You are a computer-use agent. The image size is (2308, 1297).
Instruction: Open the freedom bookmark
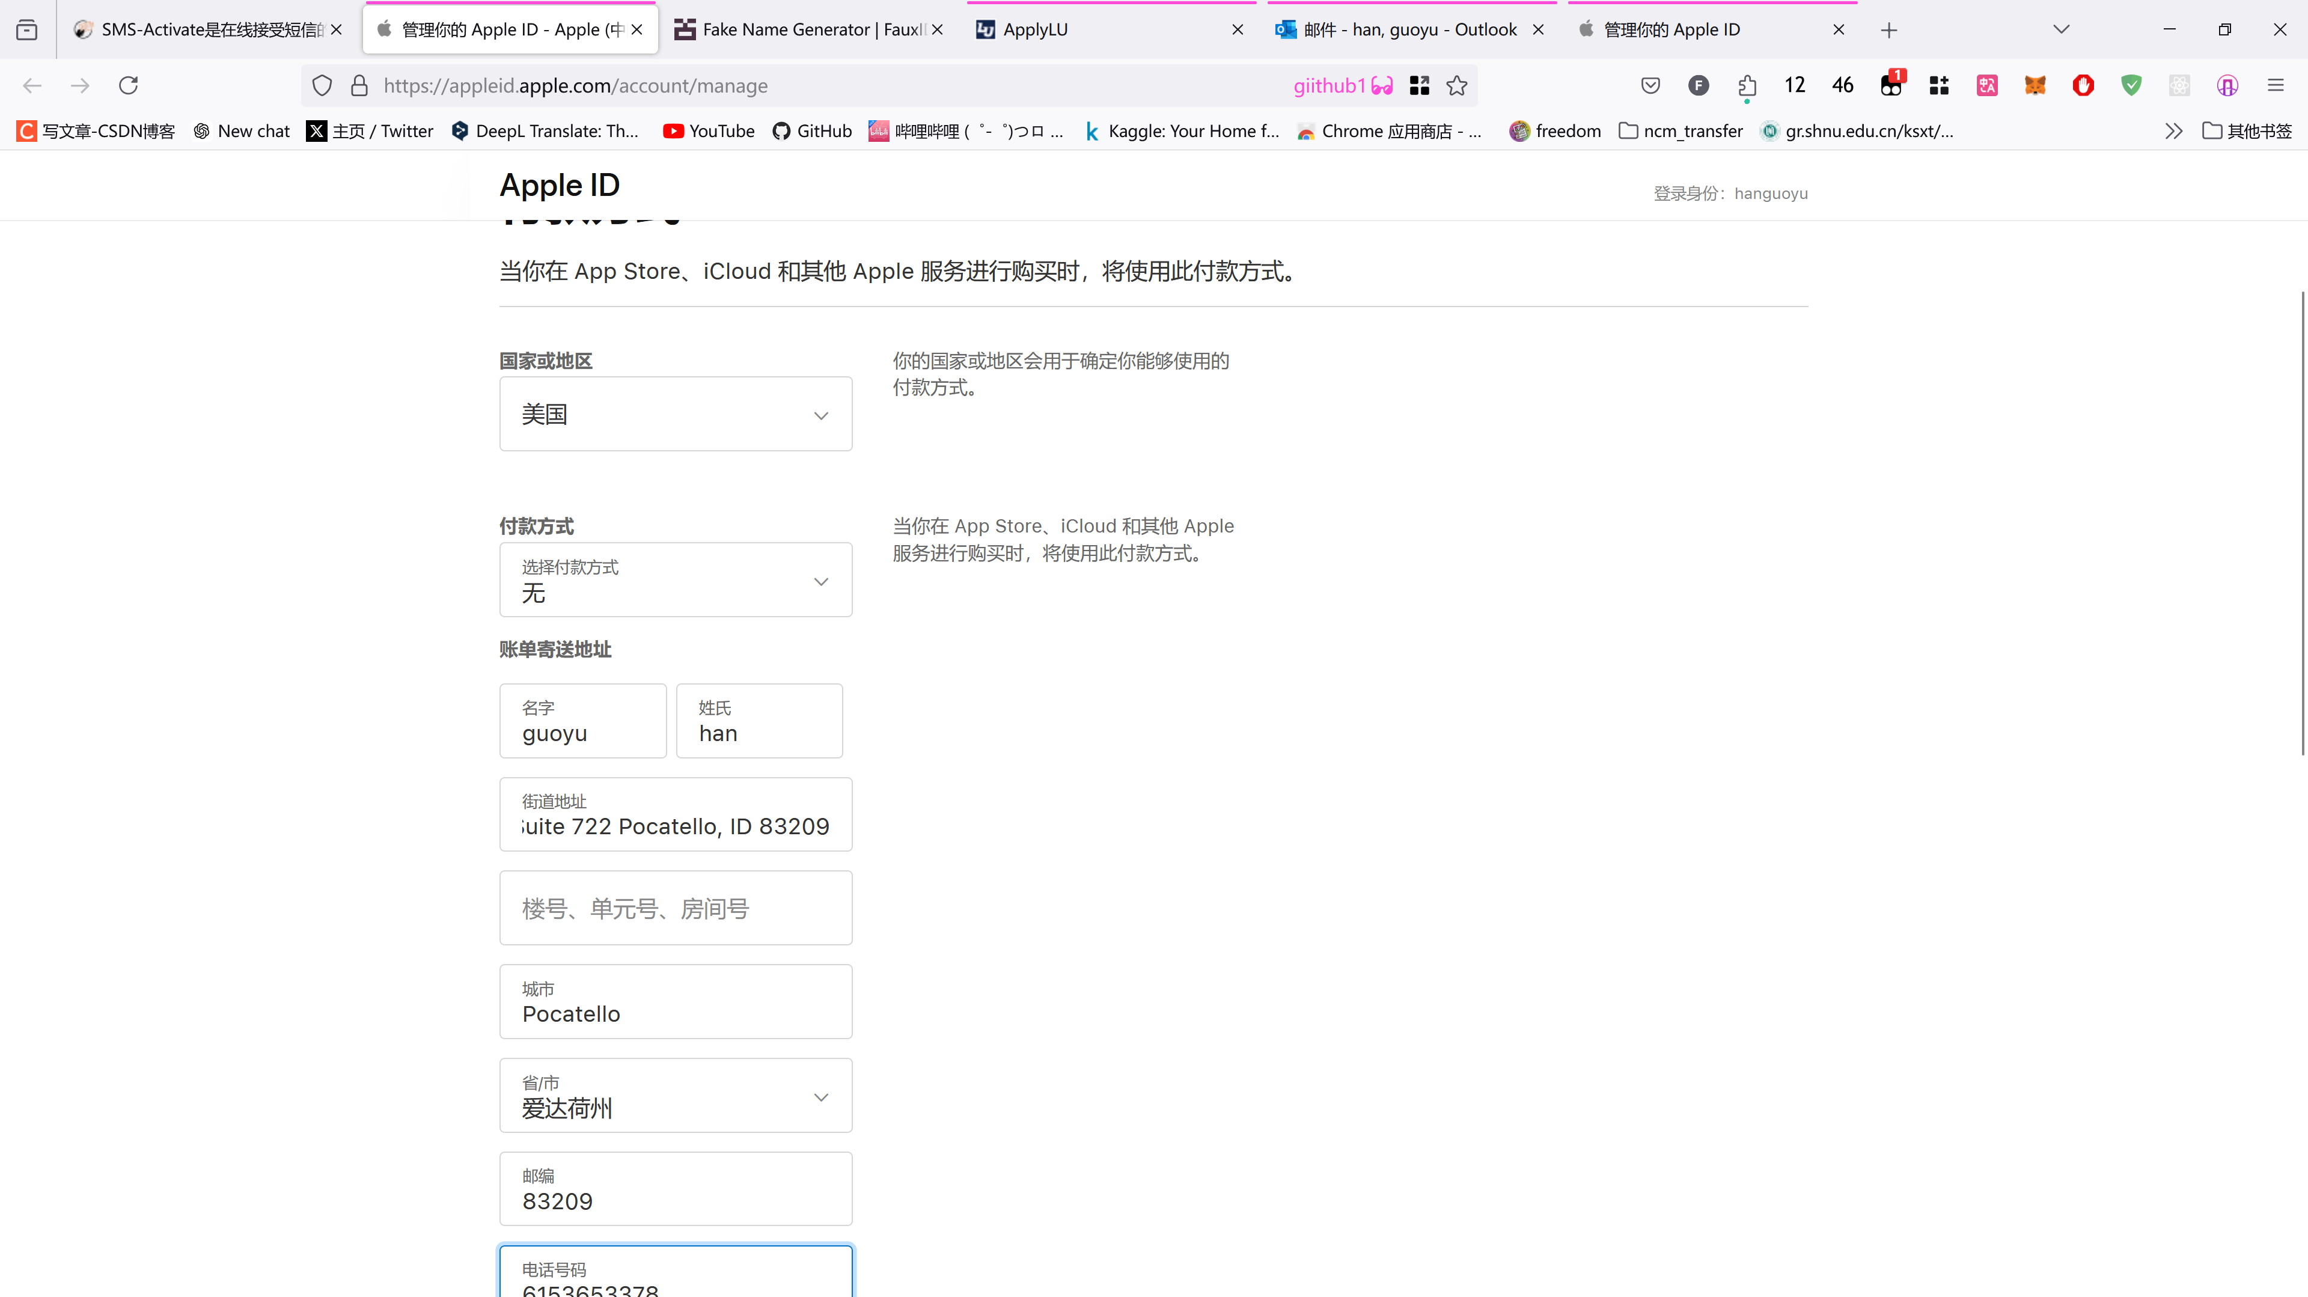pyautogui.click(x=1555, y=131)
